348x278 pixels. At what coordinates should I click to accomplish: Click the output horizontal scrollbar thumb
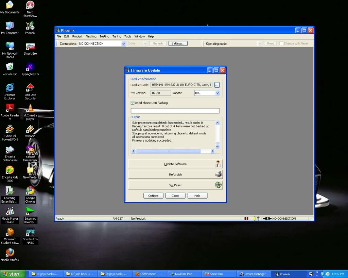pyautogui.click(x=169, y=151)
